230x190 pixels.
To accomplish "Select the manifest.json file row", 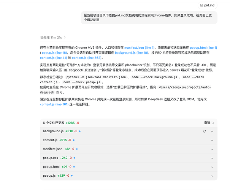I will click(x=114, y=149).
